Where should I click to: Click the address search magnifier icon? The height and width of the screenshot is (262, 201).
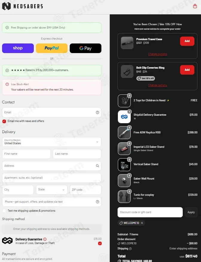coord(98,166)
